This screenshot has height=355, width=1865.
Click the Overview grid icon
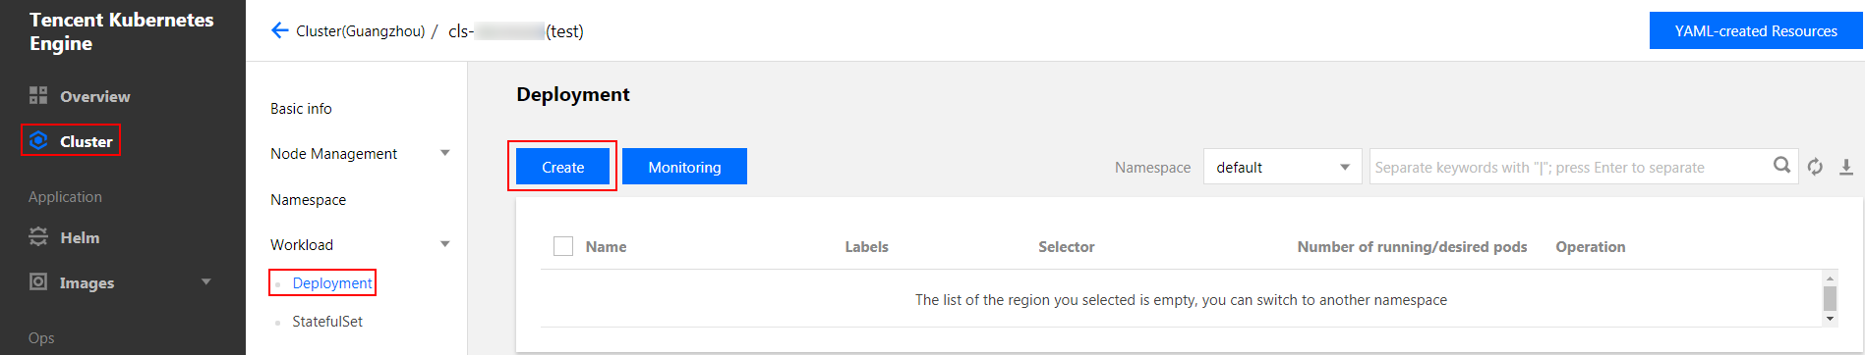[x=38, y=95]
